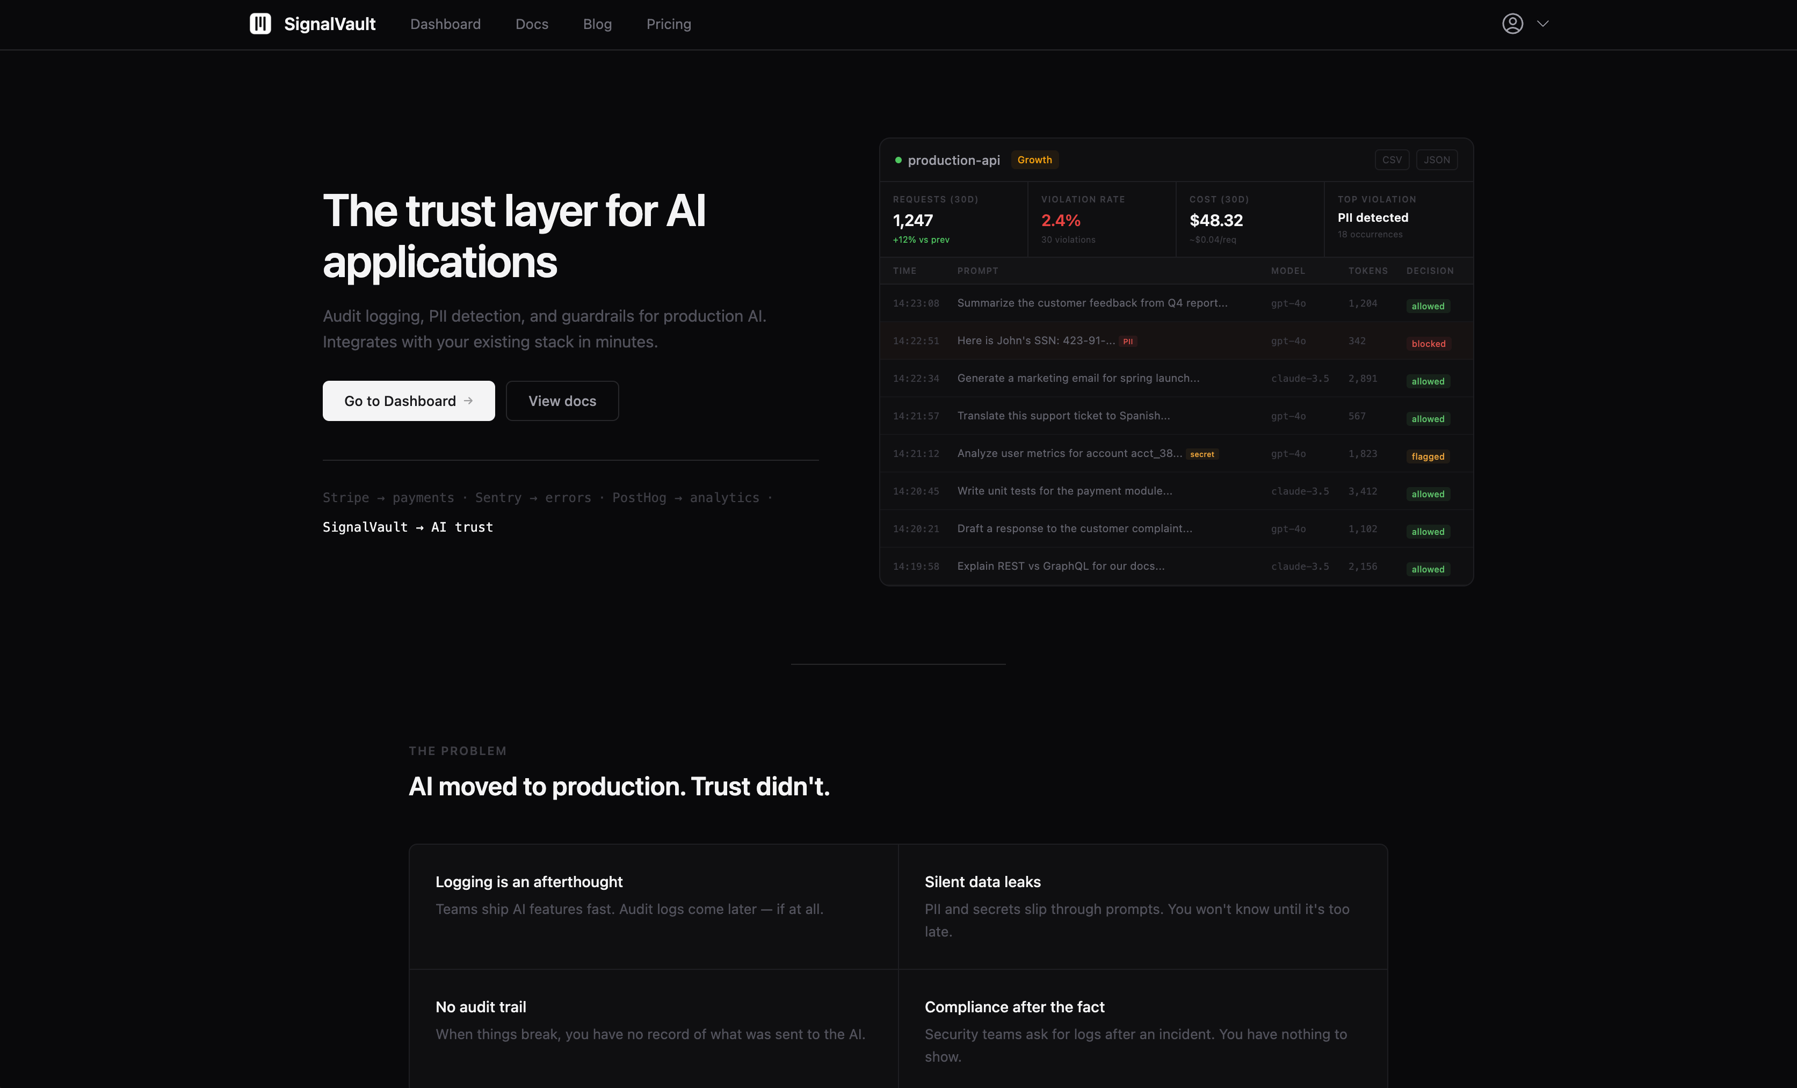Click the Go to Dashboard button
This screenshot has width=1797, height=1088.
point(408,400)
